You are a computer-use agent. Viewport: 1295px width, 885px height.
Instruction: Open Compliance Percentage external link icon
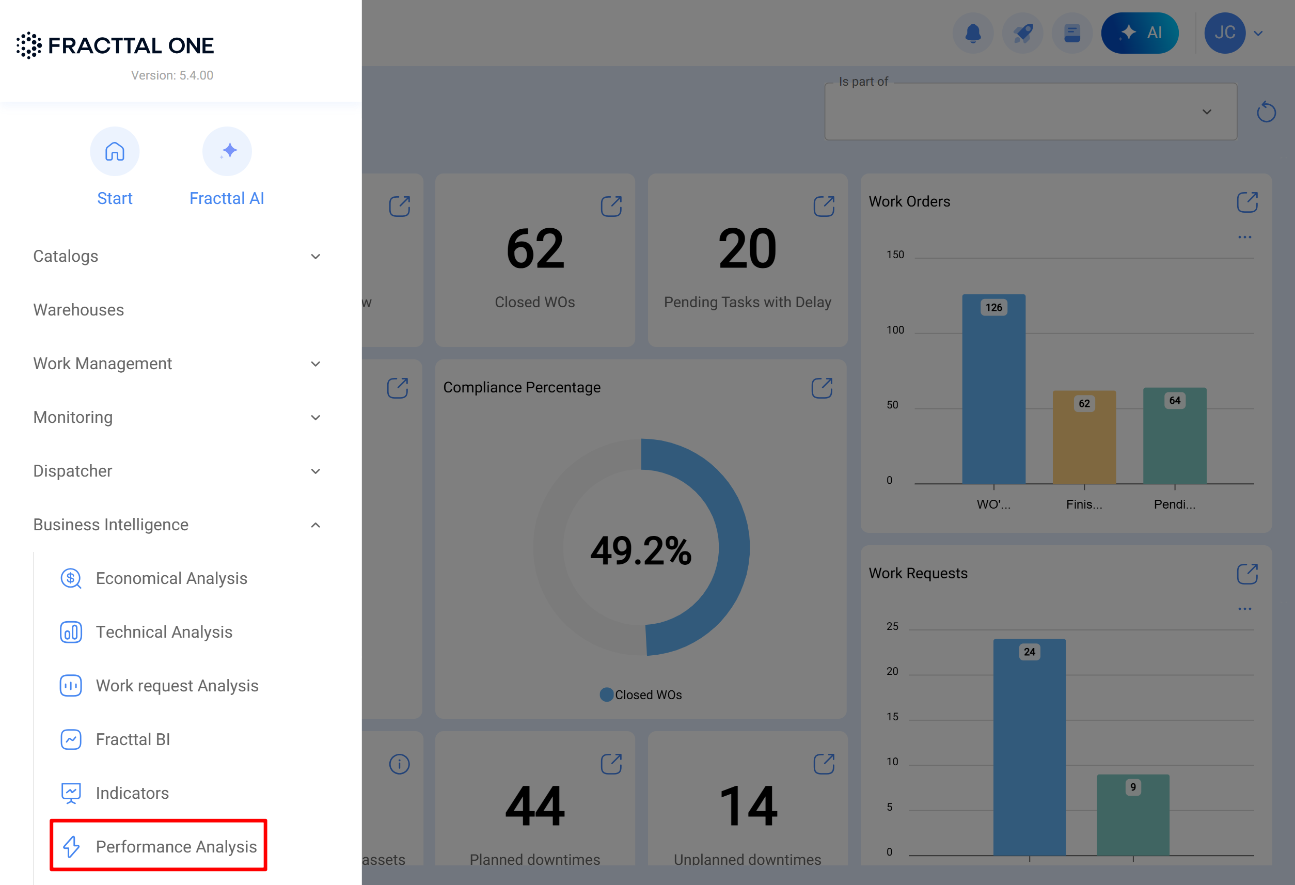click(822, 388)
